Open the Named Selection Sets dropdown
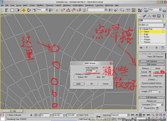 click(x=97, y=10)
